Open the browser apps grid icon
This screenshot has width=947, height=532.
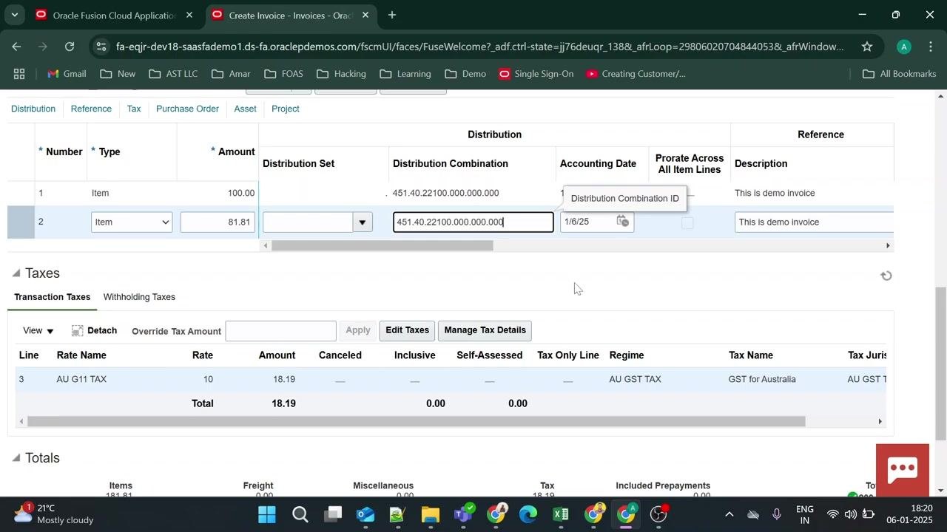(19, 74)
